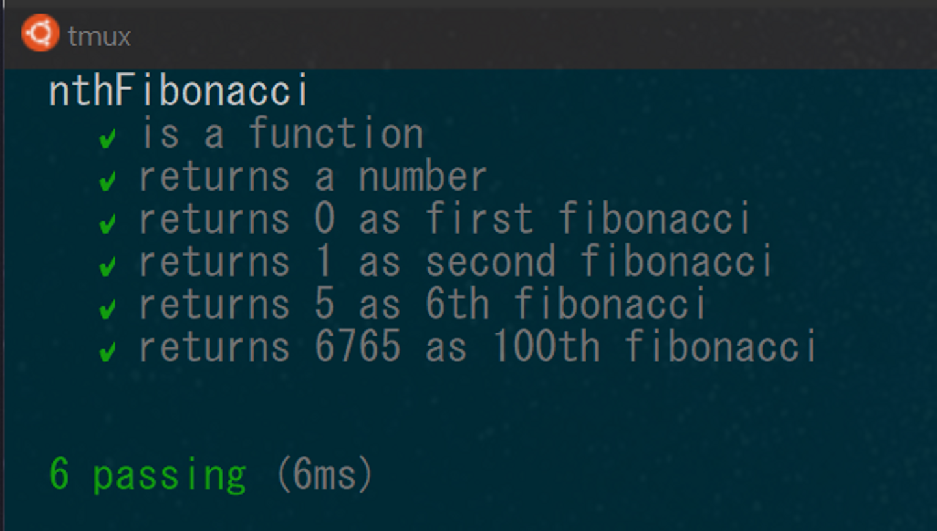Click "returns 0 as first fibonacci" text
This screenshot has width=937, height=531.
point(445,219)
